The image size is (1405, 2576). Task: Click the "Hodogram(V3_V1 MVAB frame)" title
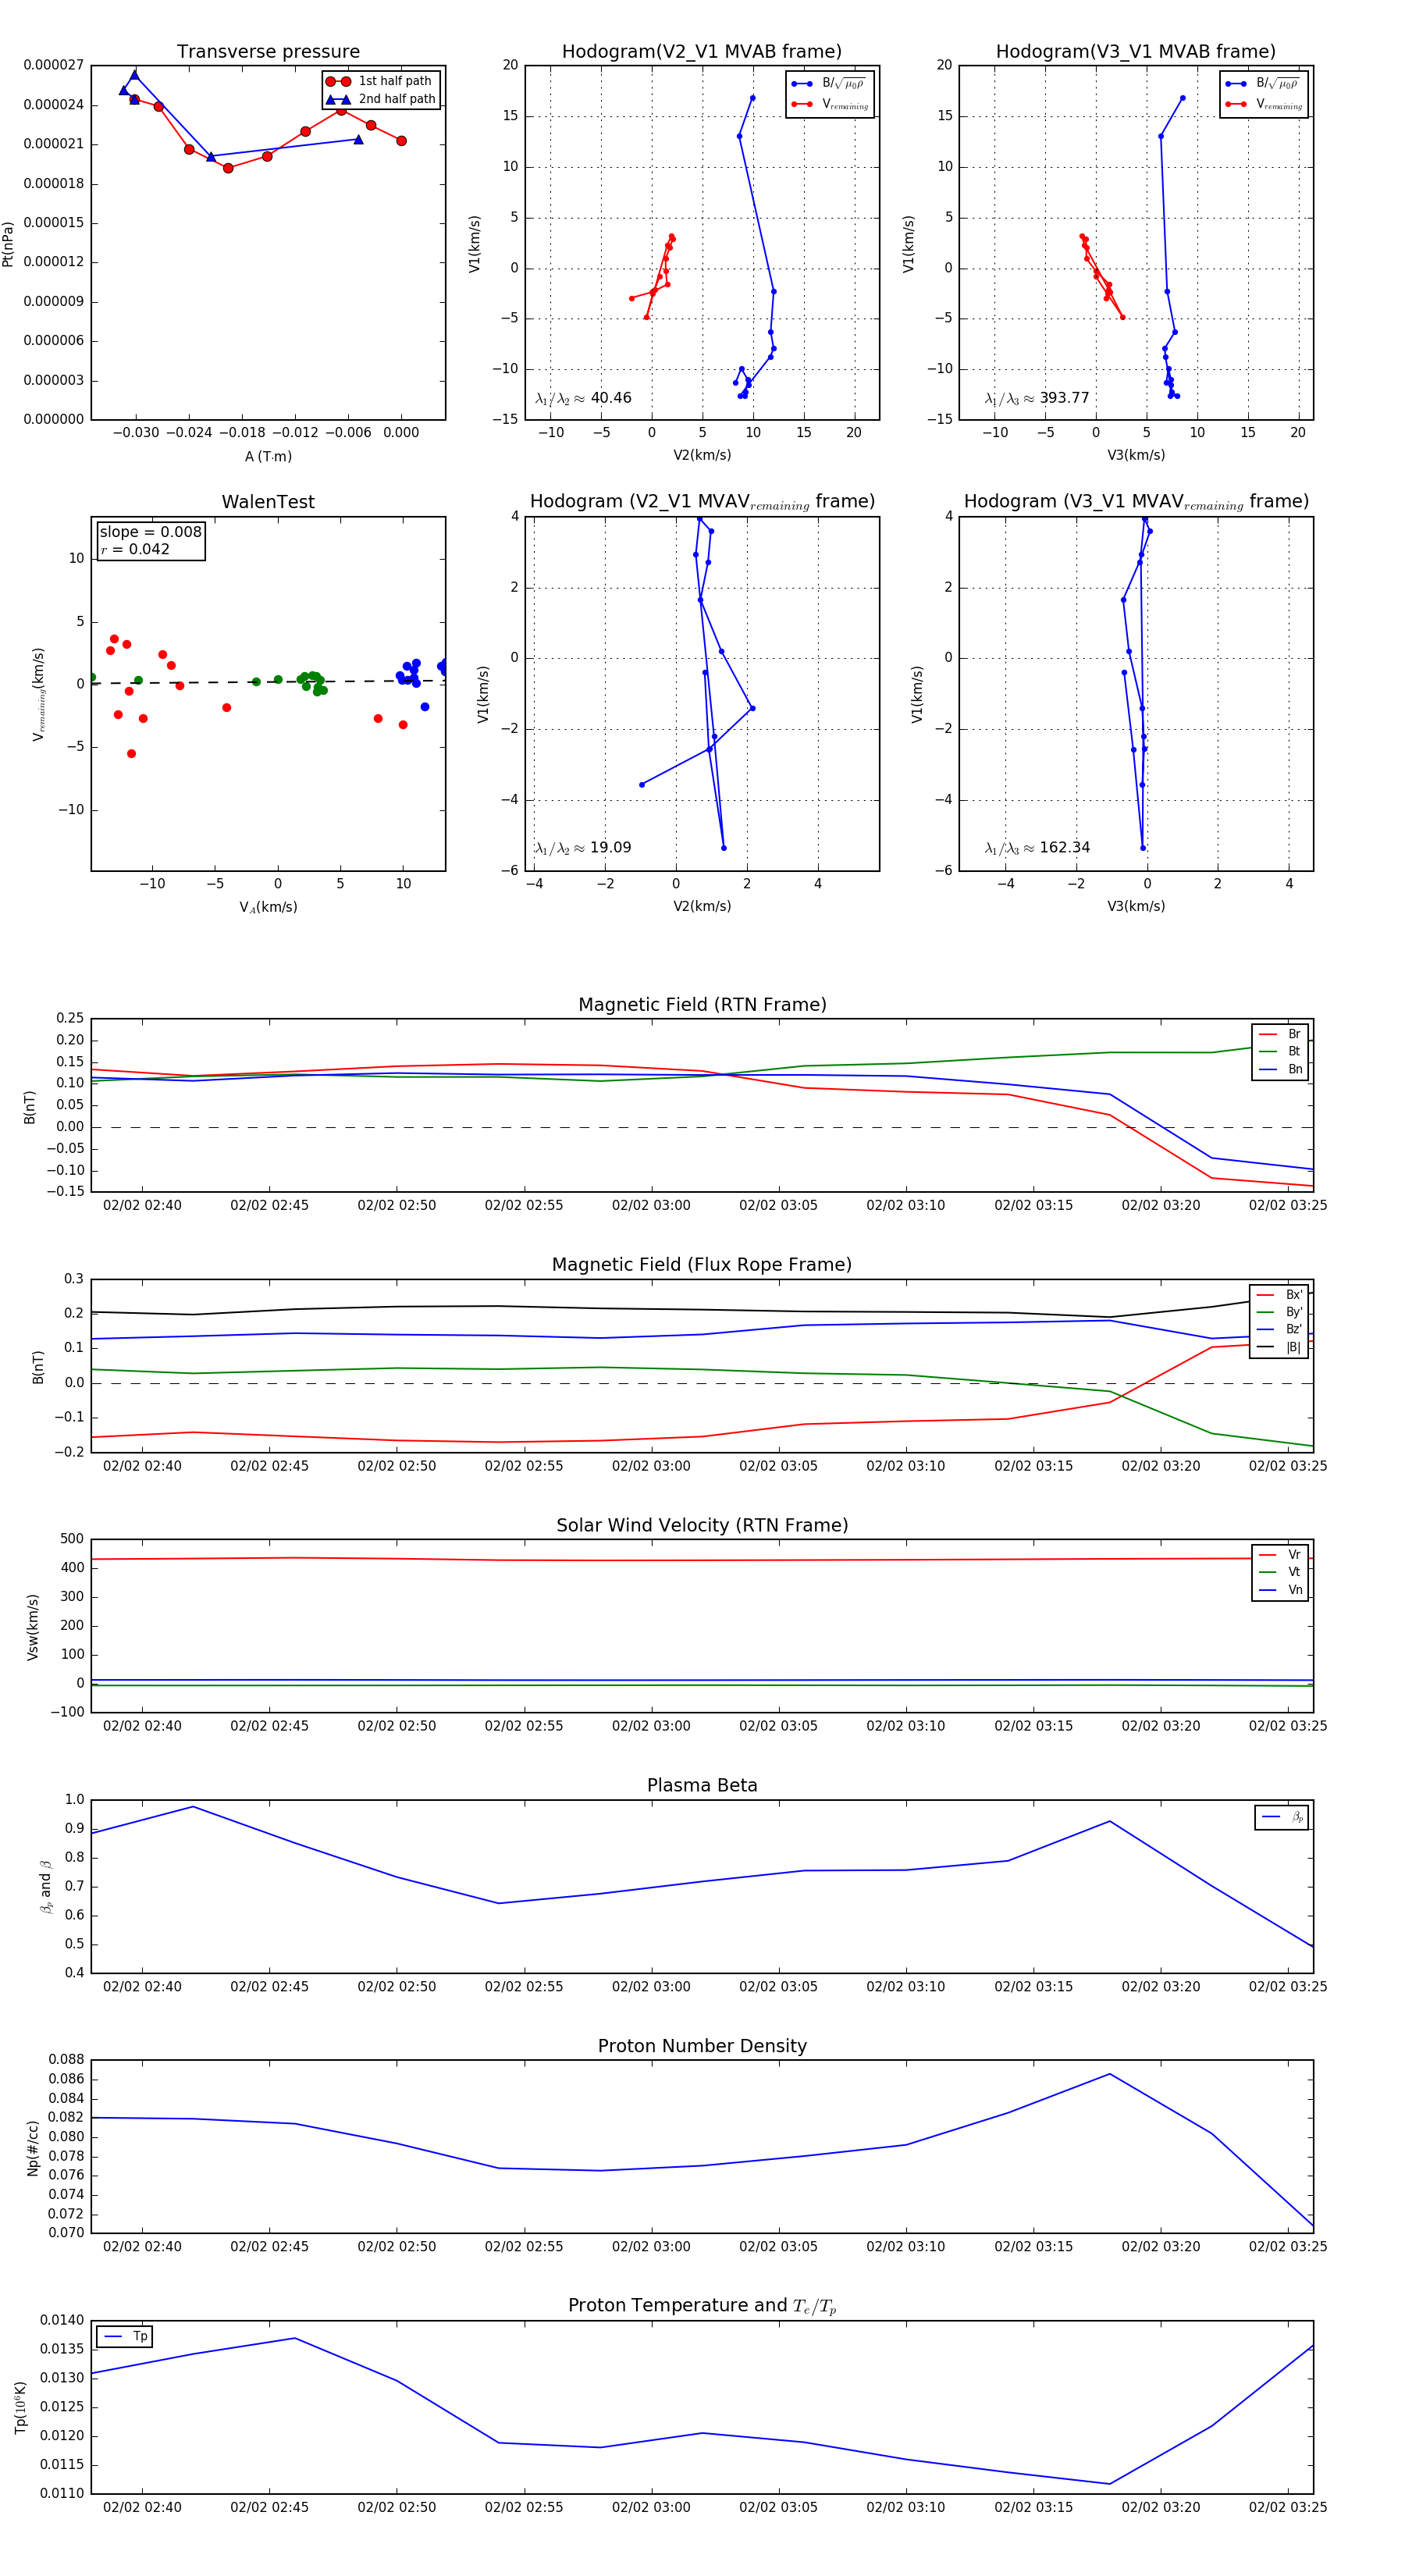1135,51
